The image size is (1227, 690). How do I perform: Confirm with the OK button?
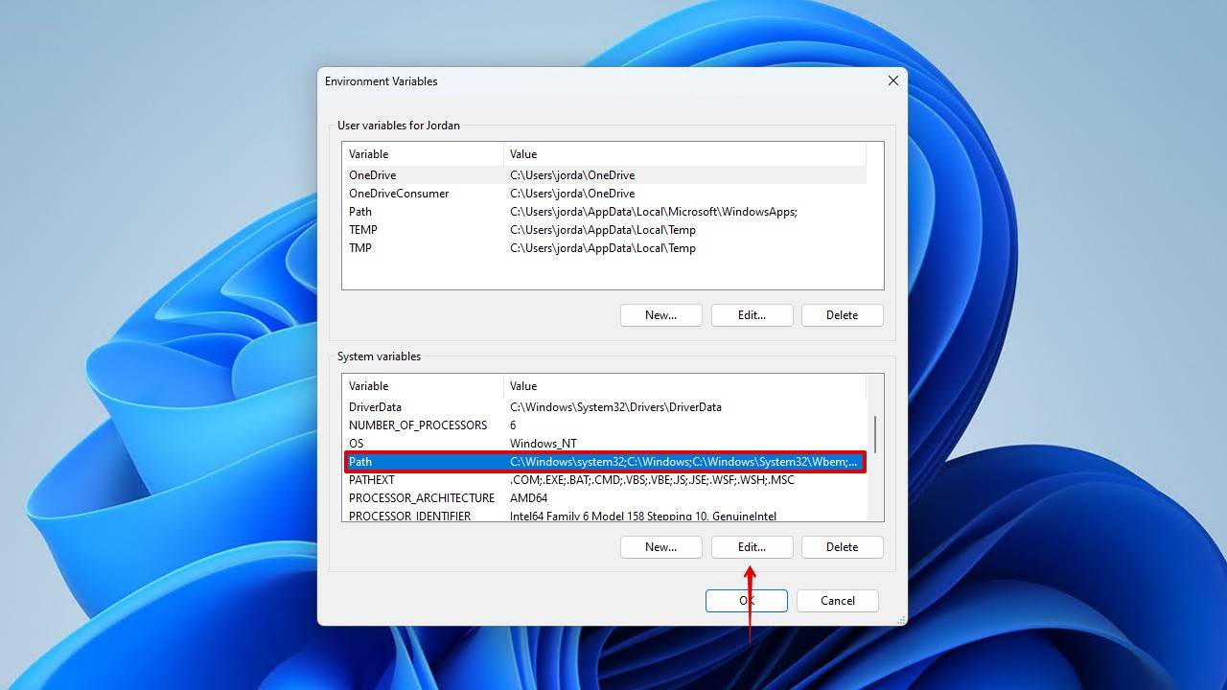[x=746, y=601]
